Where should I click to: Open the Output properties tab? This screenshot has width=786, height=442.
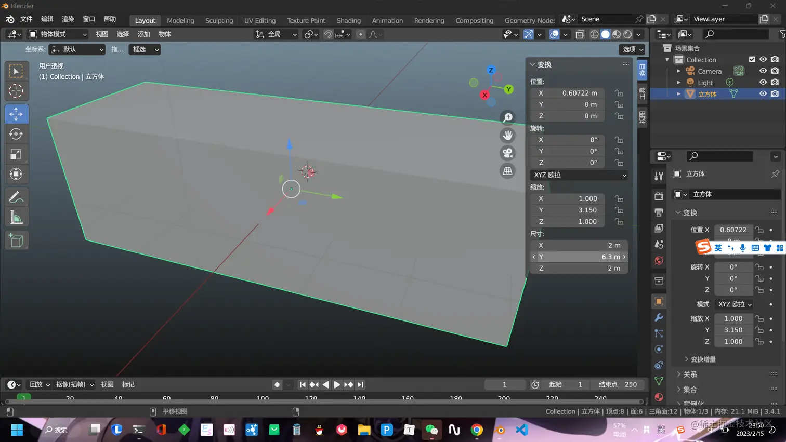(659, 212)
